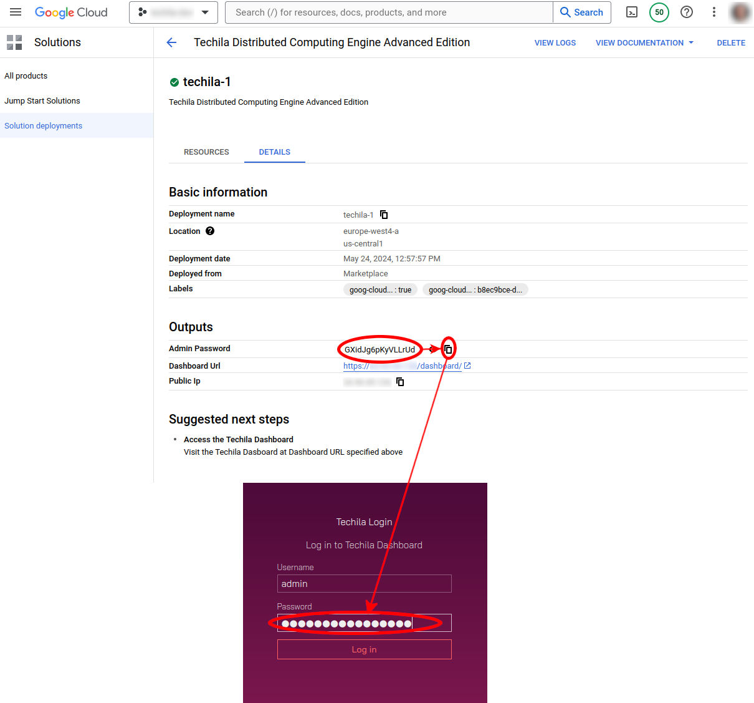Viewport: 754px width, 703px height.
Task: Open the main navigation hamburger menu
Action: 16,12
